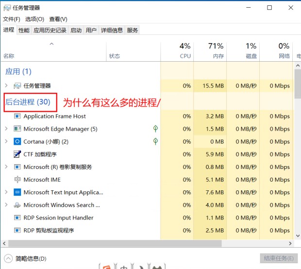Select the RDP Session Input Handler name
The width and height of the screenshot is (301, 269).
click(58, 218)
